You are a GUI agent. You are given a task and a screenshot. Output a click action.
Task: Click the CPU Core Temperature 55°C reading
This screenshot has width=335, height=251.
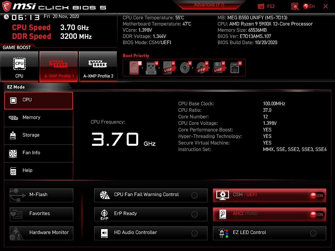153,18
